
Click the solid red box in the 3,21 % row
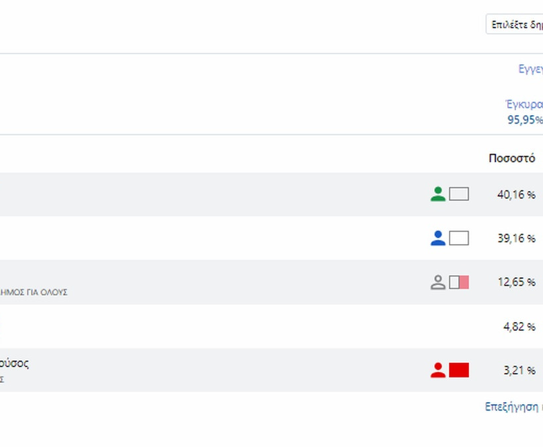(x=459, y=370)
